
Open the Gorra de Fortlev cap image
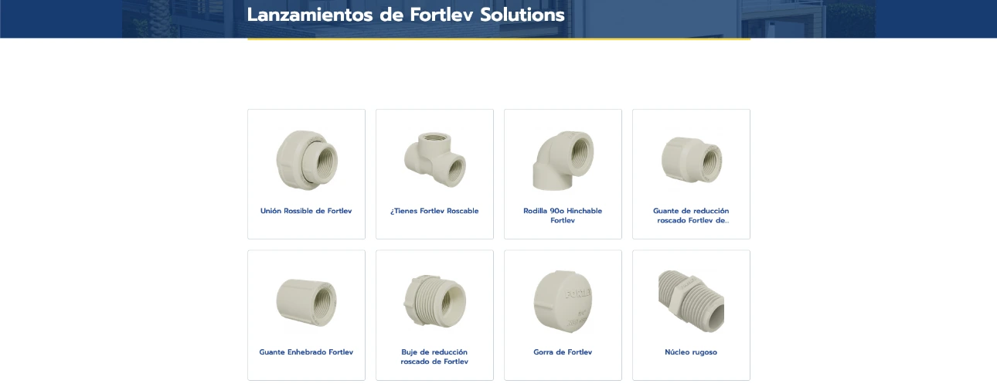pyautogui.click(x=563, y=301)
